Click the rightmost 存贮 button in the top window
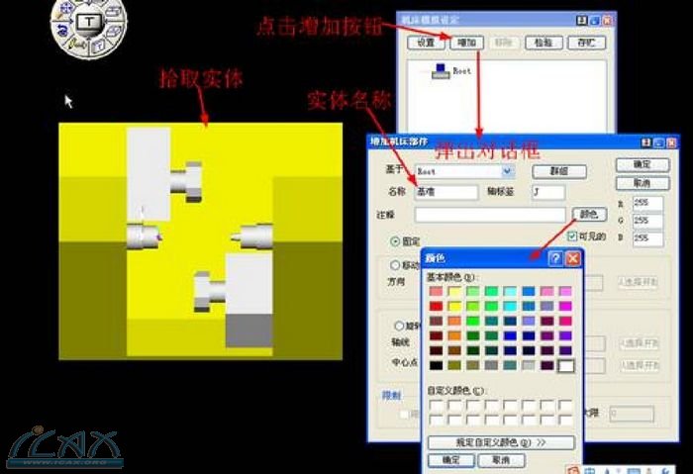 click(x=586, y=43)
